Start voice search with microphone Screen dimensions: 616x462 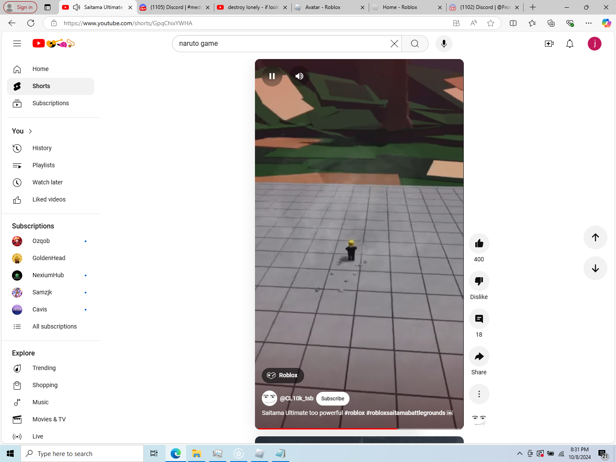pyautogui.click(x=444, y=44)
